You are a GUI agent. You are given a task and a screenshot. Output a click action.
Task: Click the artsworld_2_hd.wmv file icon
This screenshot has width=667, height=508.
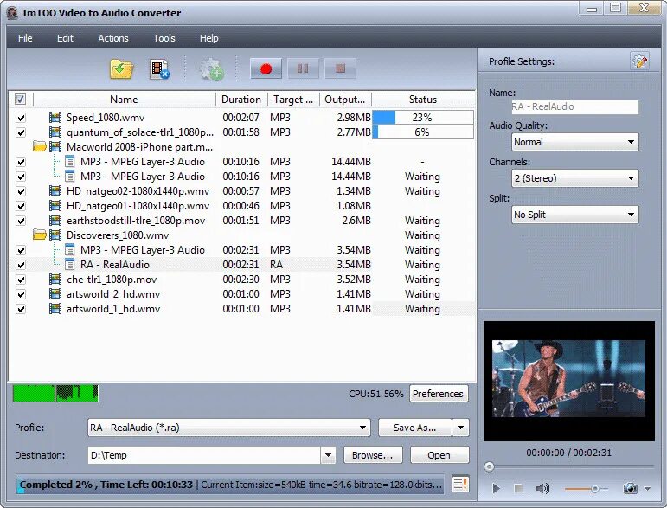(55, 294)
